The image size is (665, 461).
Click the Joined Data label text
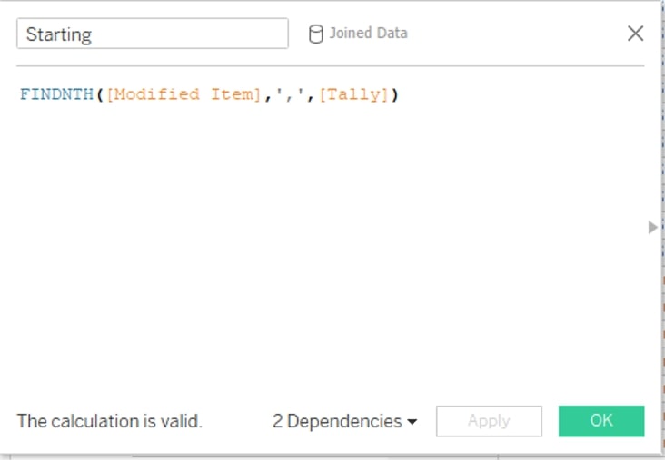(368, 33)
